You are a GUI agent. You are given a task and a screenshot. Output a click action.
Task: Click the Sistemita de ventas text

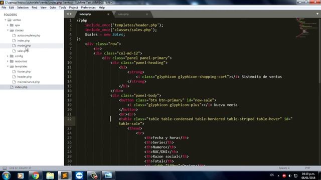[x=262, y=76]
